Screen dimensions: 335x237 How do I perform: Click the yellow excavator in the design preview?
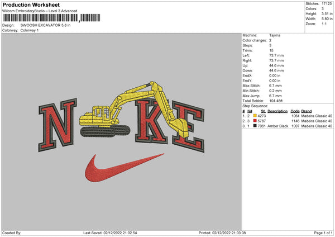tap(135, 110)
